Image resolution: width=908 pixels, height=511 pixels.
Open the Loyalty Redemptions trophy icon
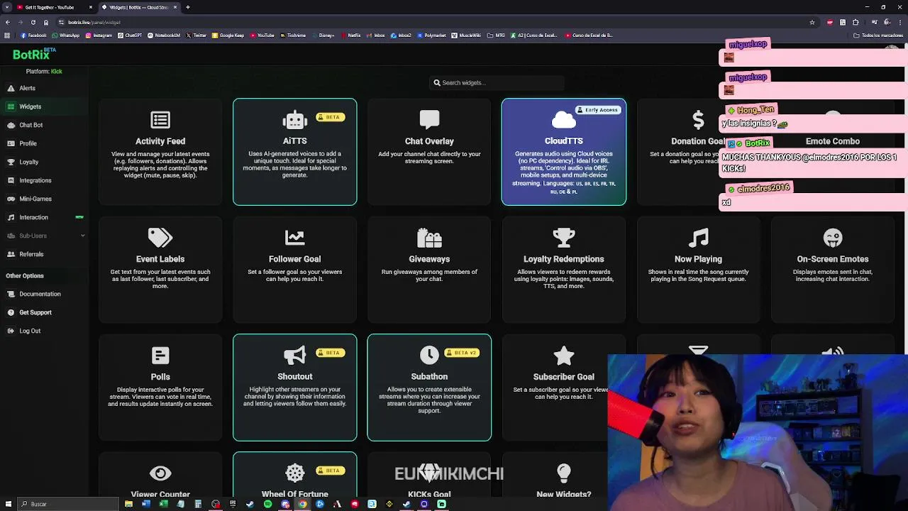click(x=564, y=238)
